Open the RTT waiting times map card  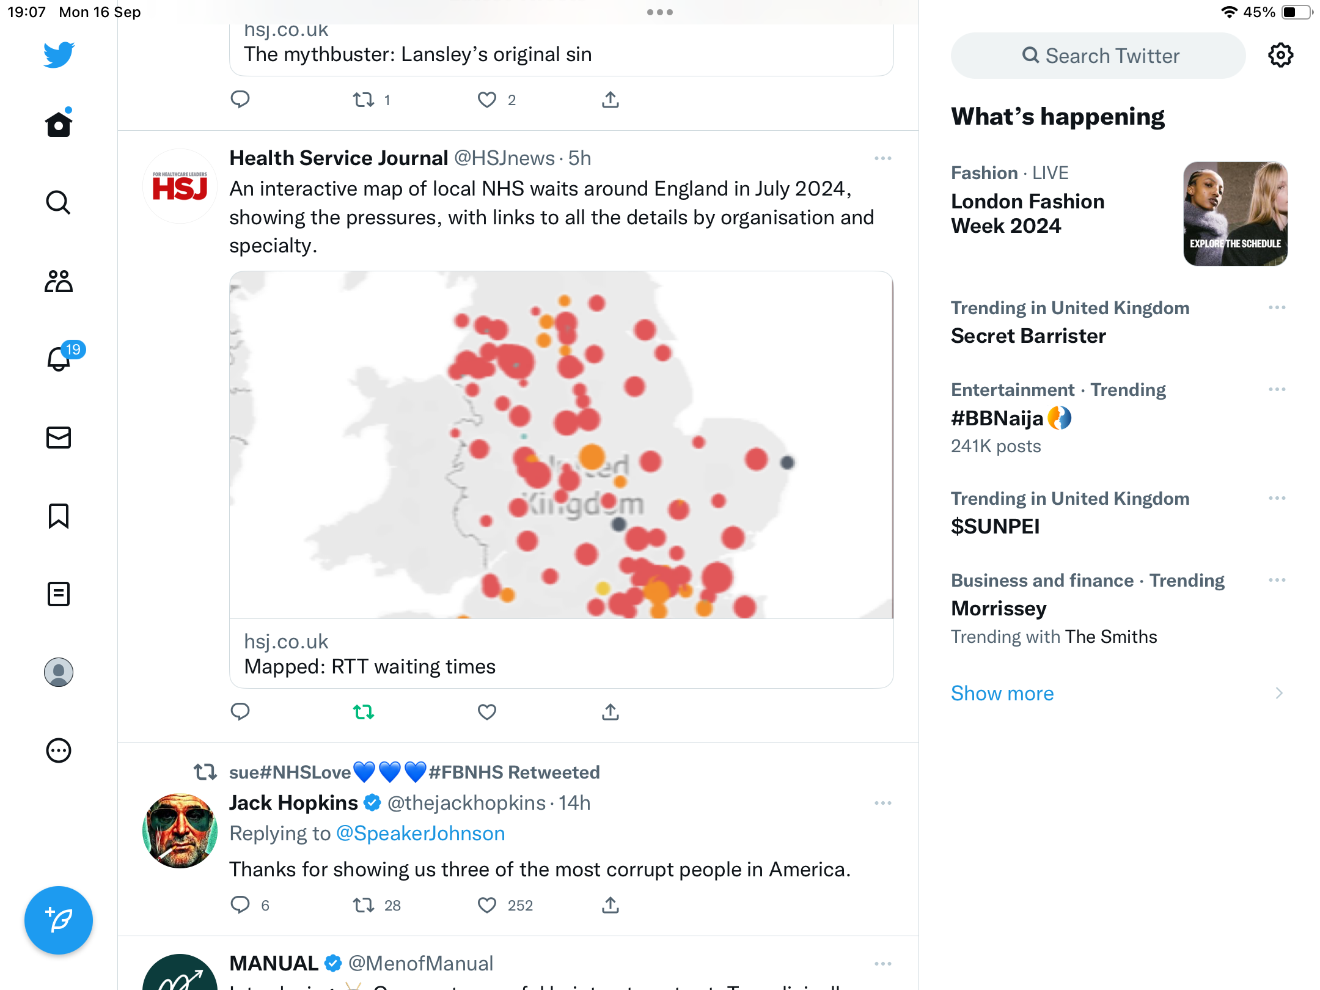(561, 480)
